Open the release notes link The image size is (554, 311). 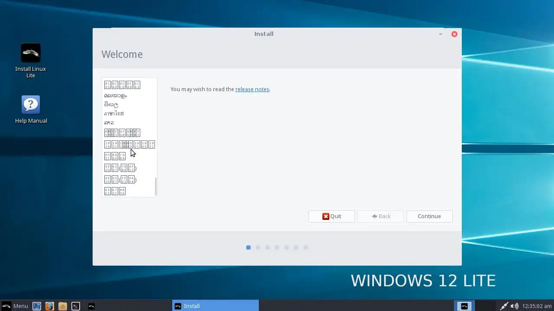click(252, 89)
